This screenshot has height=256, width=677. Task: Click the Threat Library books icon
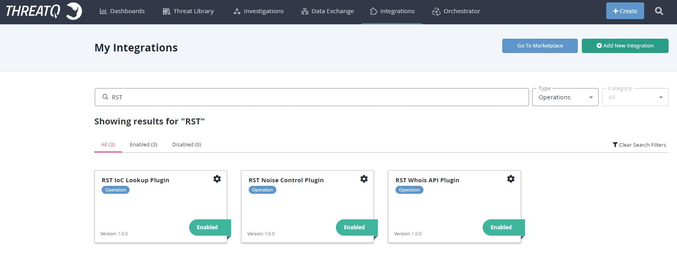166,11
